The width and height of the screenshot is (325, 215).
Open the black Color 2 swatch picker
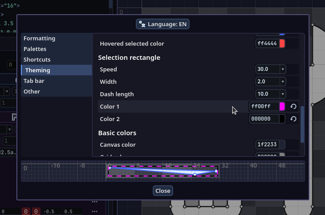pyautogui.click(x=282, y=119)
